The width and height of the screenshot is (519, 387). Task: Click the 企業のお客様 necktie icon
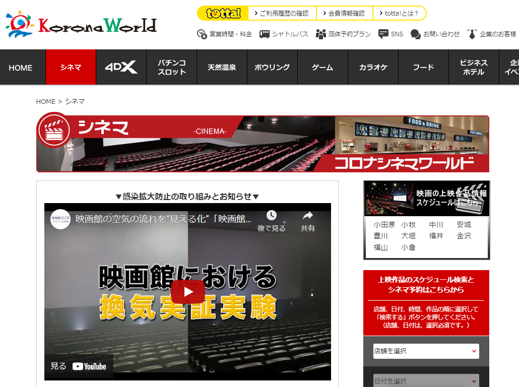472,34
